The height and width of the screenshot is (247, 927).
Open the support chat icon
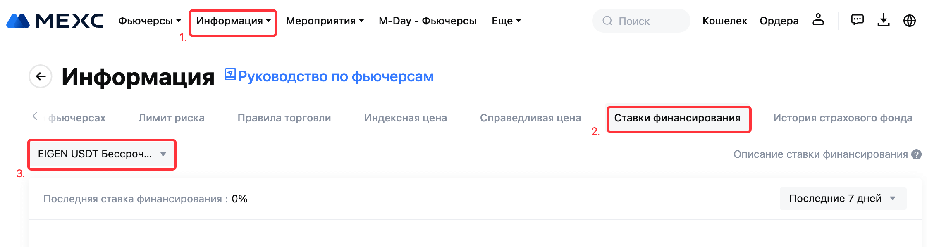857,20
